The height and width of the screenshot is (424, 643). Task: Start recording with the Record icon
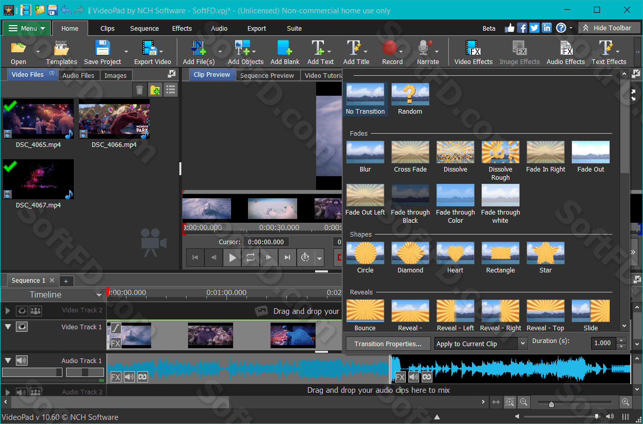[x=390, y=48]
